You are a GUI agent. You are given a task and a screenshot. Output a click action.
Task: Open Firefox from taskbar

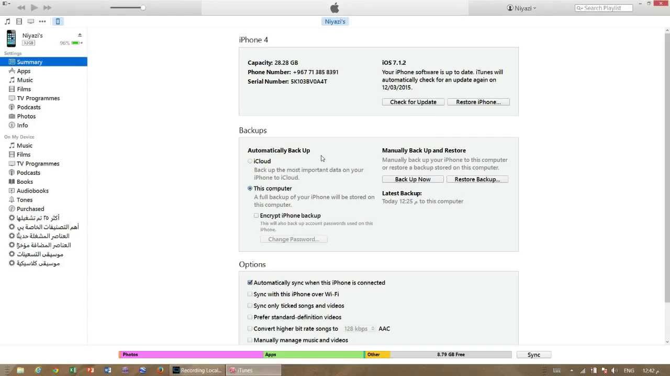(160, 370)
